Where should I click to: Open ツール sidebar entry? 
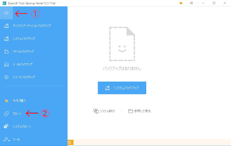pyautogui.click(x=16, y=139)
